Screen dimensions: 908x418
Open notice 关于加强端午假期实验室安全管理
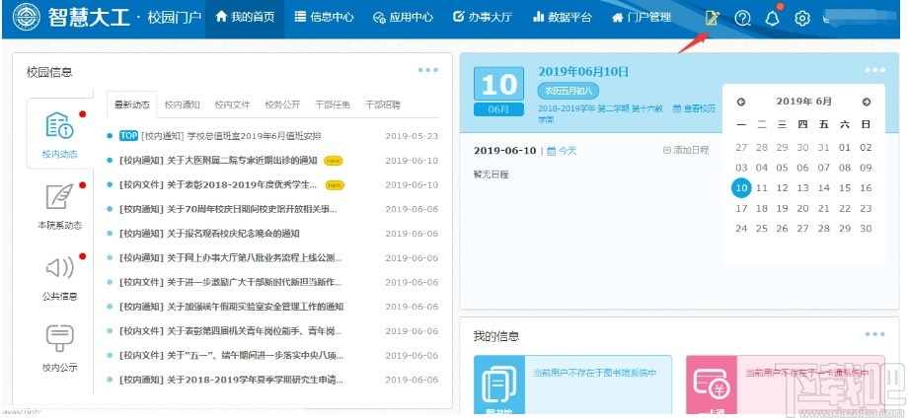pos(231,307)
